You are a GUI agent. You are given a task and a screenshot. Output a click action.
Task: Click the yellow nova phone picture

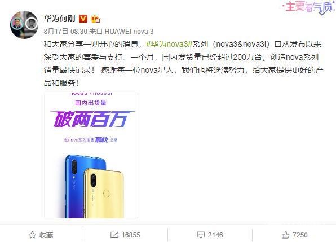104,193
